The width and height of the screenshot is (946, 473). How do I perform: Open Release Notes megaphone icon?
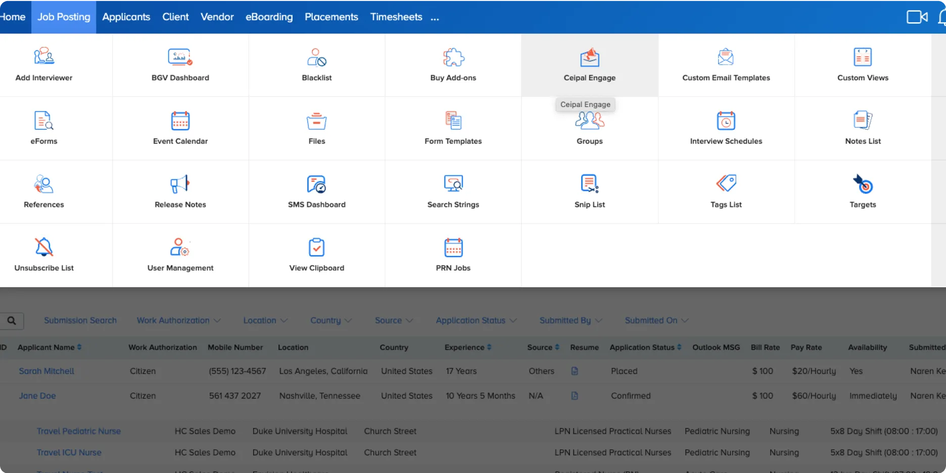[180, 184]
